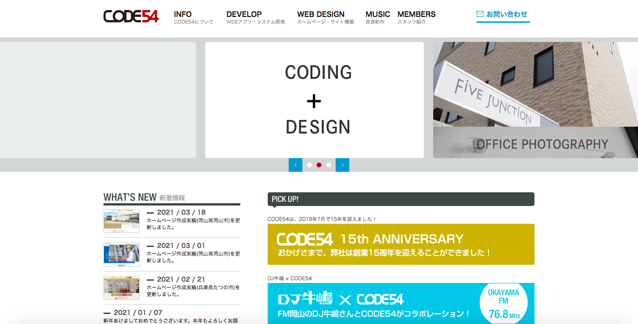Click the DJ牛嶋 × CODE54 banner
638x324 pixels.
pyautogui.click(x=400, y=303)
